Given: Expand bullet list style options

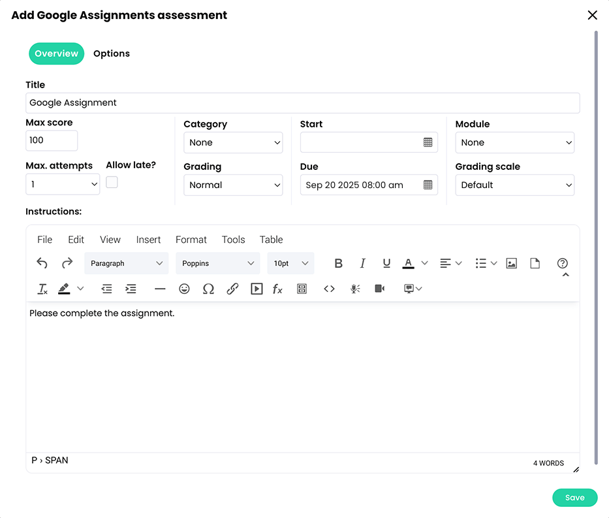Looking at the screenshot, I should tap(493, 263).
